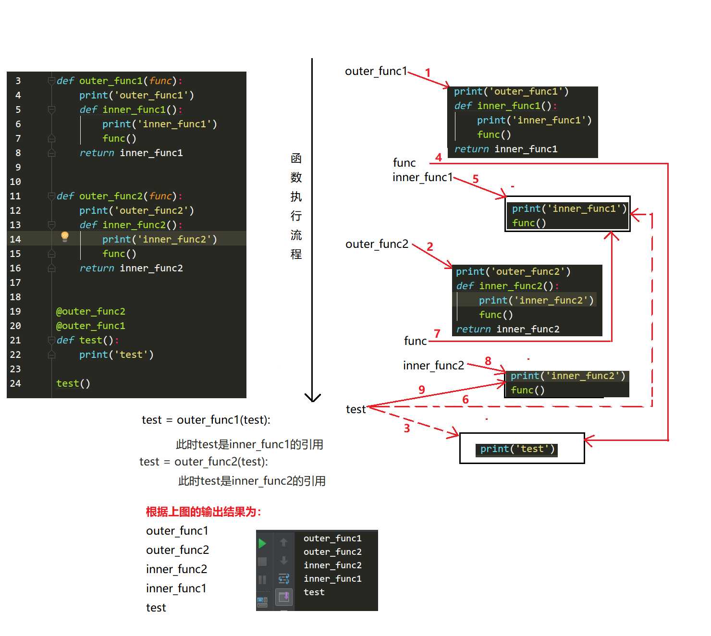Click 'return inner_func1' in right-side code snippet

point(506,149)
